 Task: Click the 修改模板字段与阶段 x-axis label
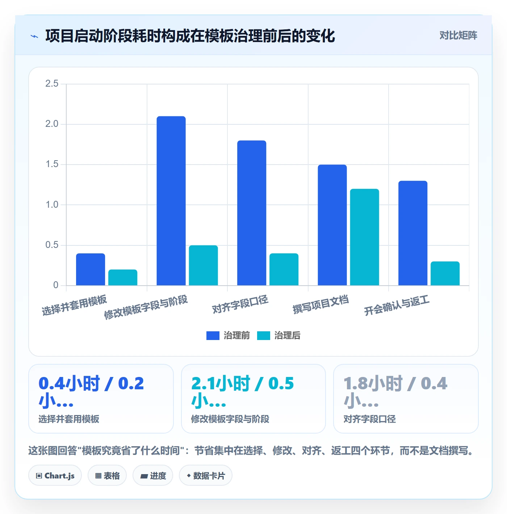[146, 307]
